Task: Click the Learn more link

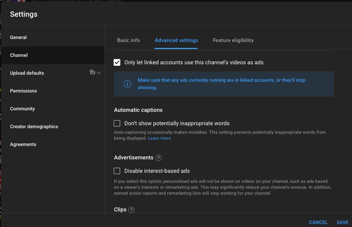Action: (159, 138)
